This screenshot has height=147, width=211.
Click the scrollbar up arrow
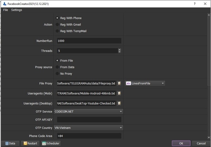(209, 15)
